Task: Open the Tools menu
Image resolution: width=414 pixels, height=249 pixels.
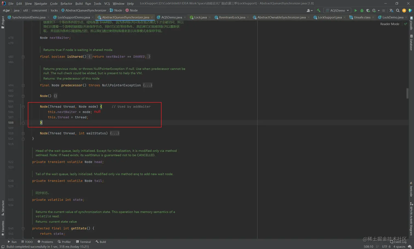Action: click(97, 4)
